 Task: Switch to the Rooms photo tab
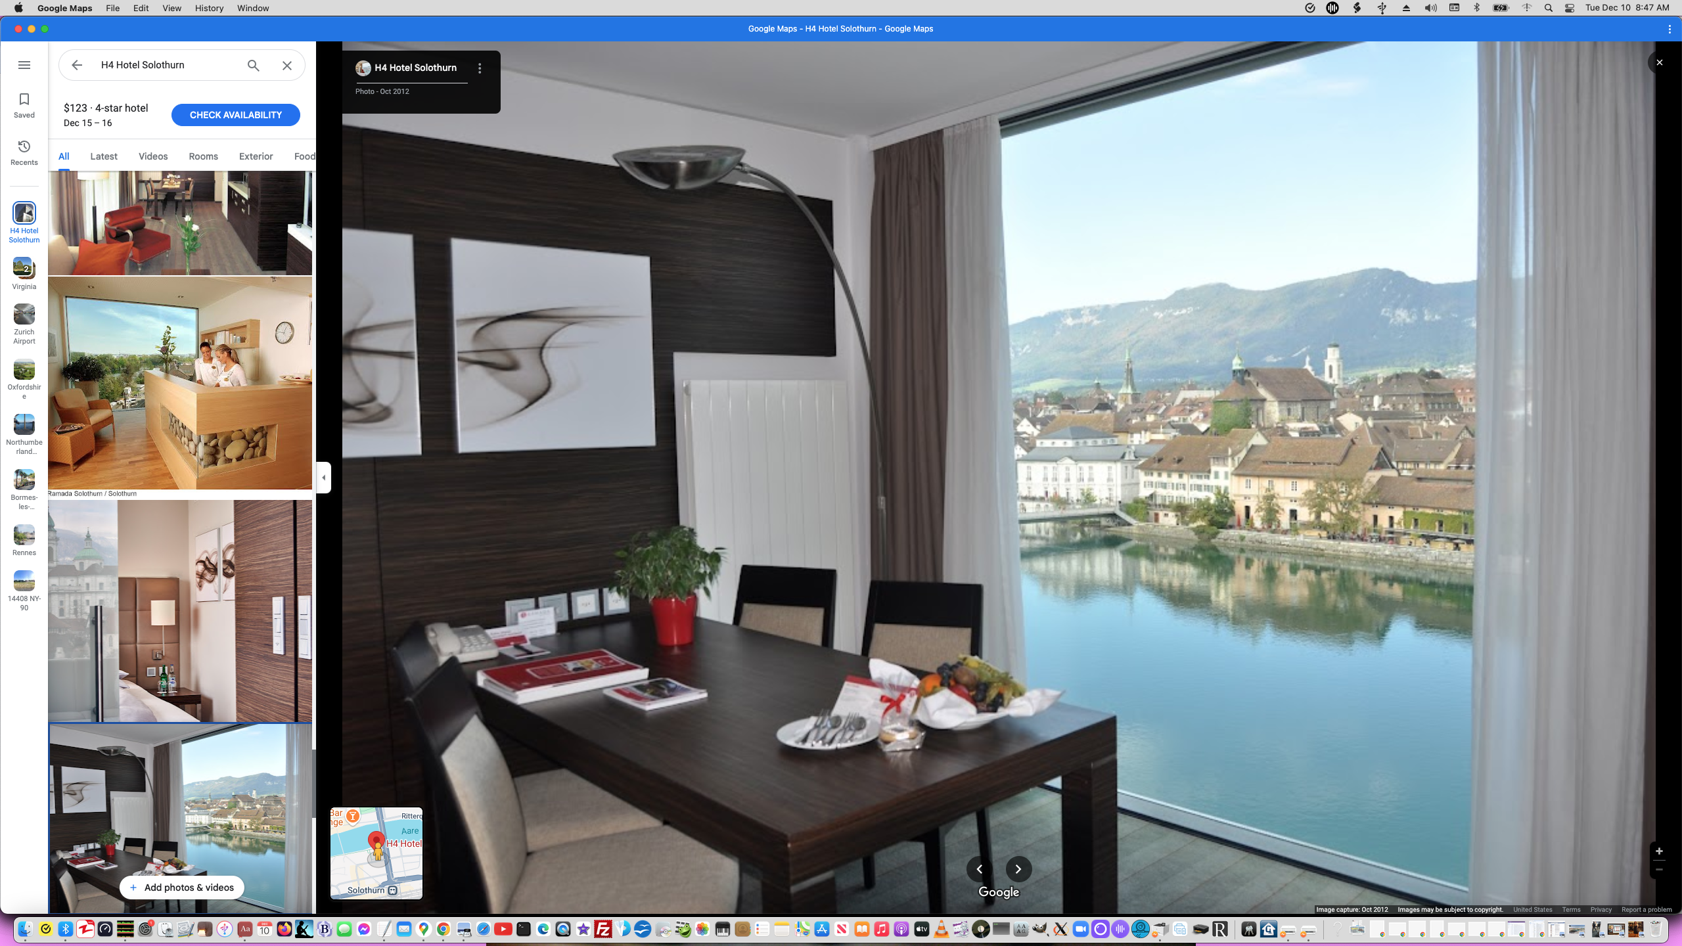pyautogui.click(x=202, y=156)
